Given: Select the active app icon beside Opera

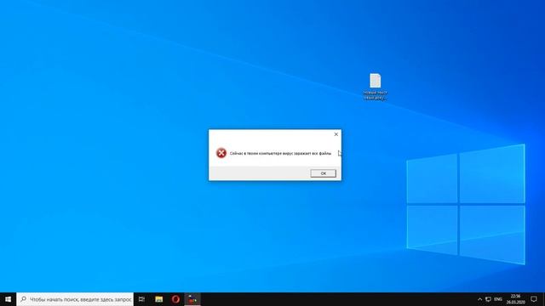Looking at the screenshot, I should click(x=192, y=299).
